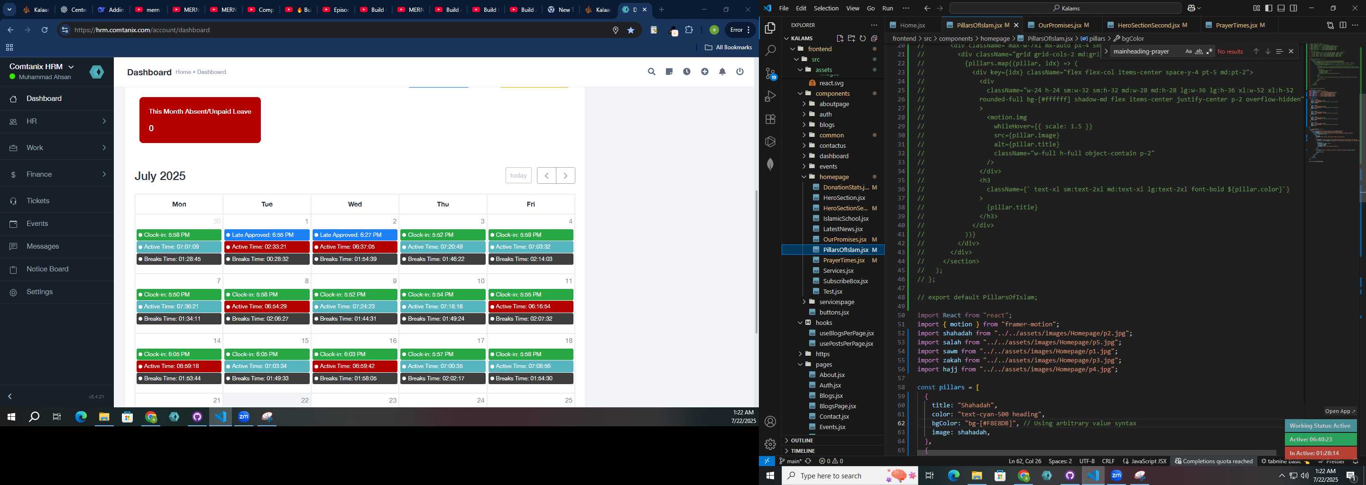The image size is (1366, 485).
Task: Split the editor to the right
Action: pyautogui.click(x=1343, y=25)
